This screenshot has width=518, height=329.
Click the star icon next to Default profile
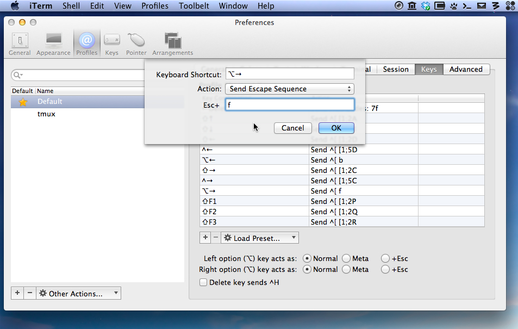(x=23, y=102)
